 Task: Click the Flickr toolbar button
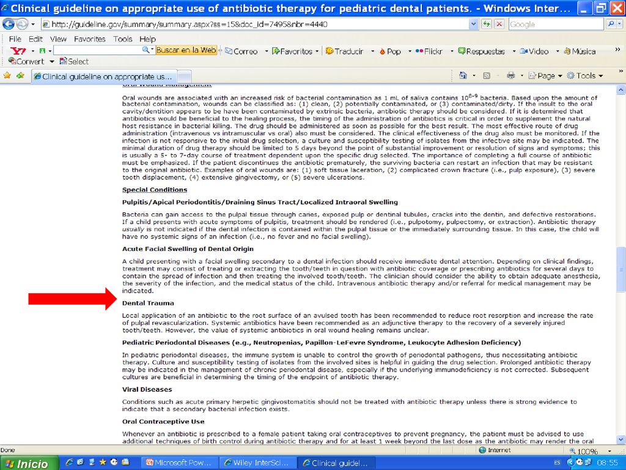(429, 51)
